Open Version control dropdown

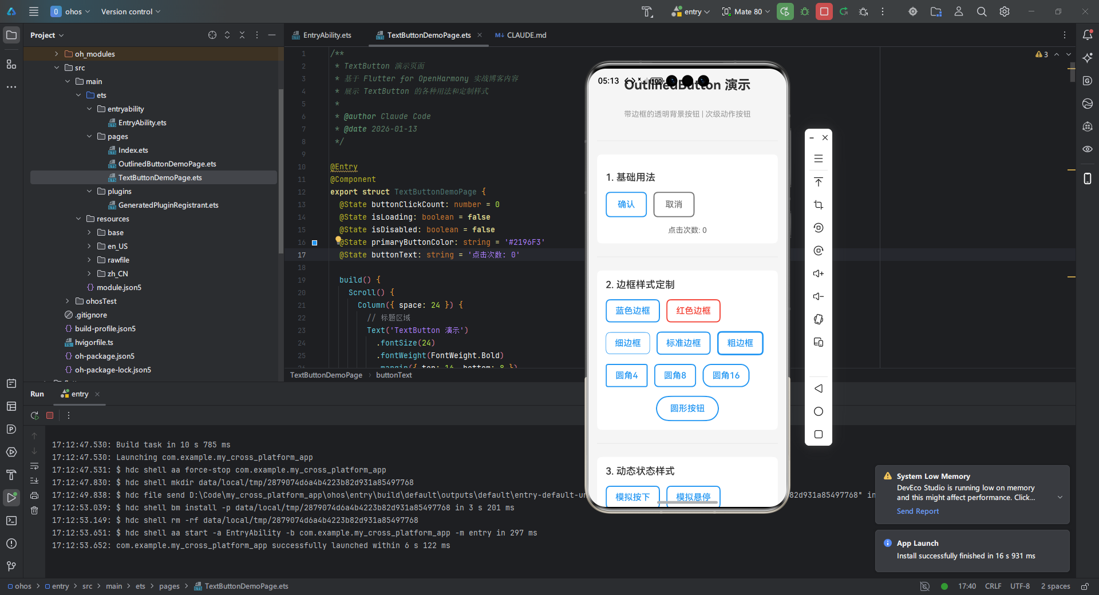pyautogui.click(x=131, y=11)
